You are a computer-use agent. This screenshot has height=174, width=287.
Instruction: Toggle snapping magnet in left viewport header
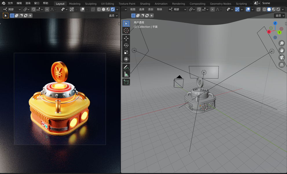click(x=34, y=9)
